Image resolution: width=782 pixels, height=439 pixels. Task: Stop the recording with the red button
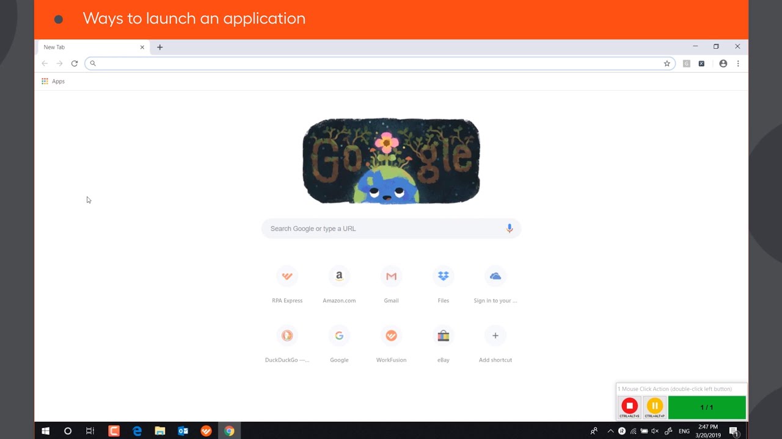pos(629,406)
